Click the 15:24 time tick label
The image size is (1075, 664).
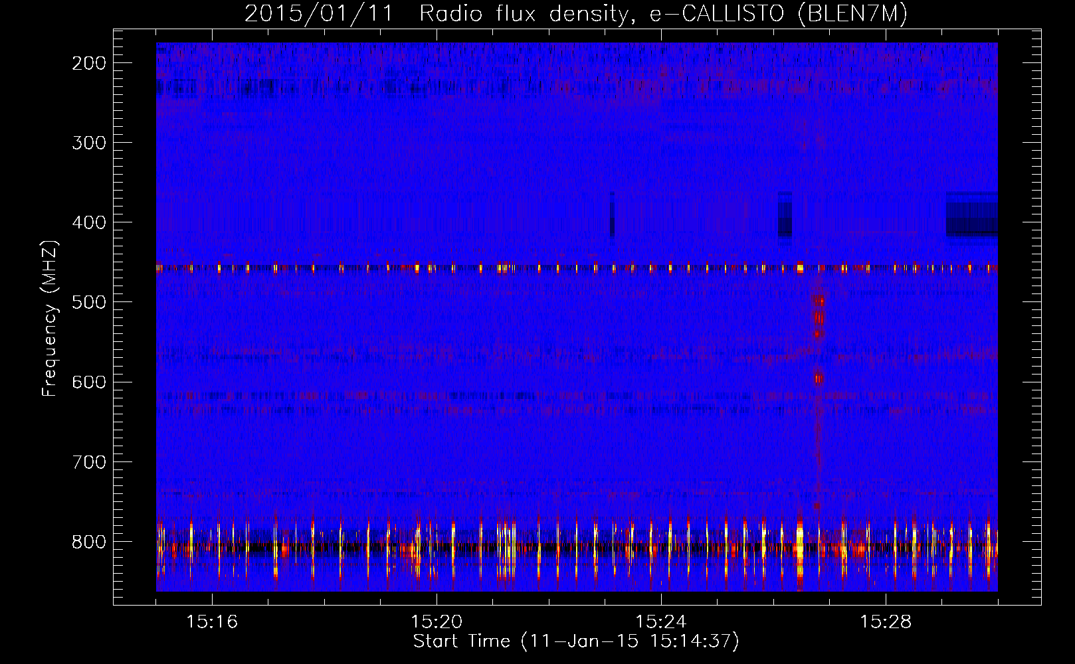[661, 622]
